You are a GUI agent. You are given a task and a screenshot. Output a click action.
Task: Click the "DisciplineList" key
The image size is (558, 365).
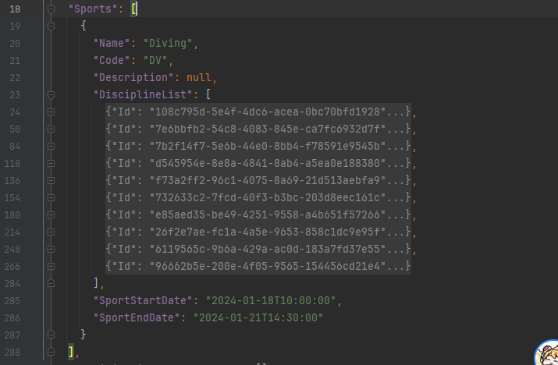click(143, 94)
